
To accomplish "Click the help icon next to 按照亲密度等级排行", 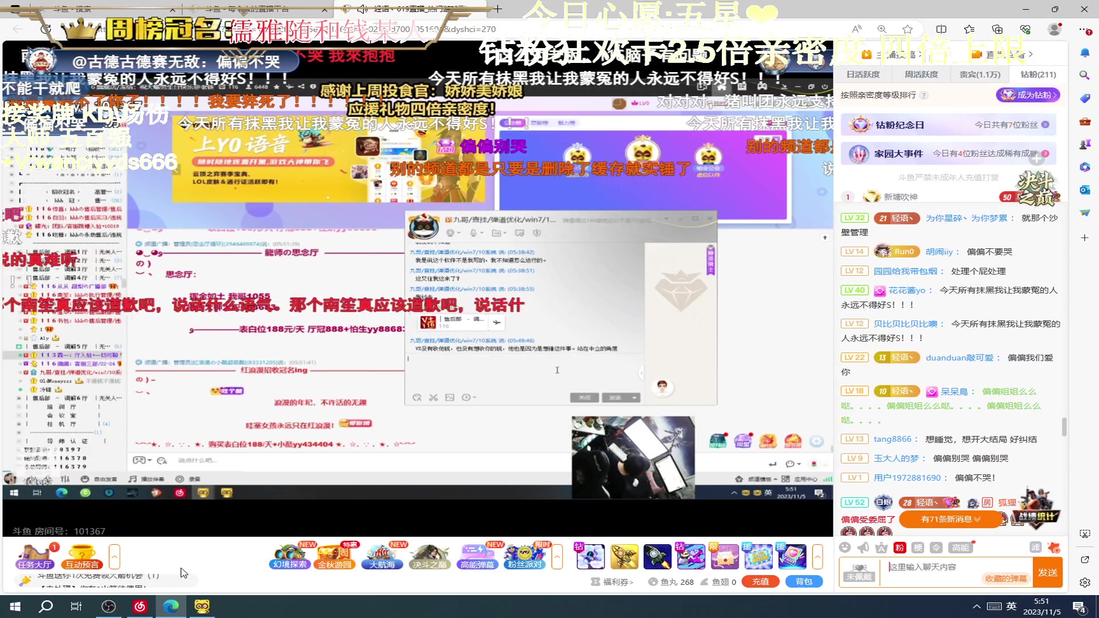I will pyautogui.click(x=924, y=95).
